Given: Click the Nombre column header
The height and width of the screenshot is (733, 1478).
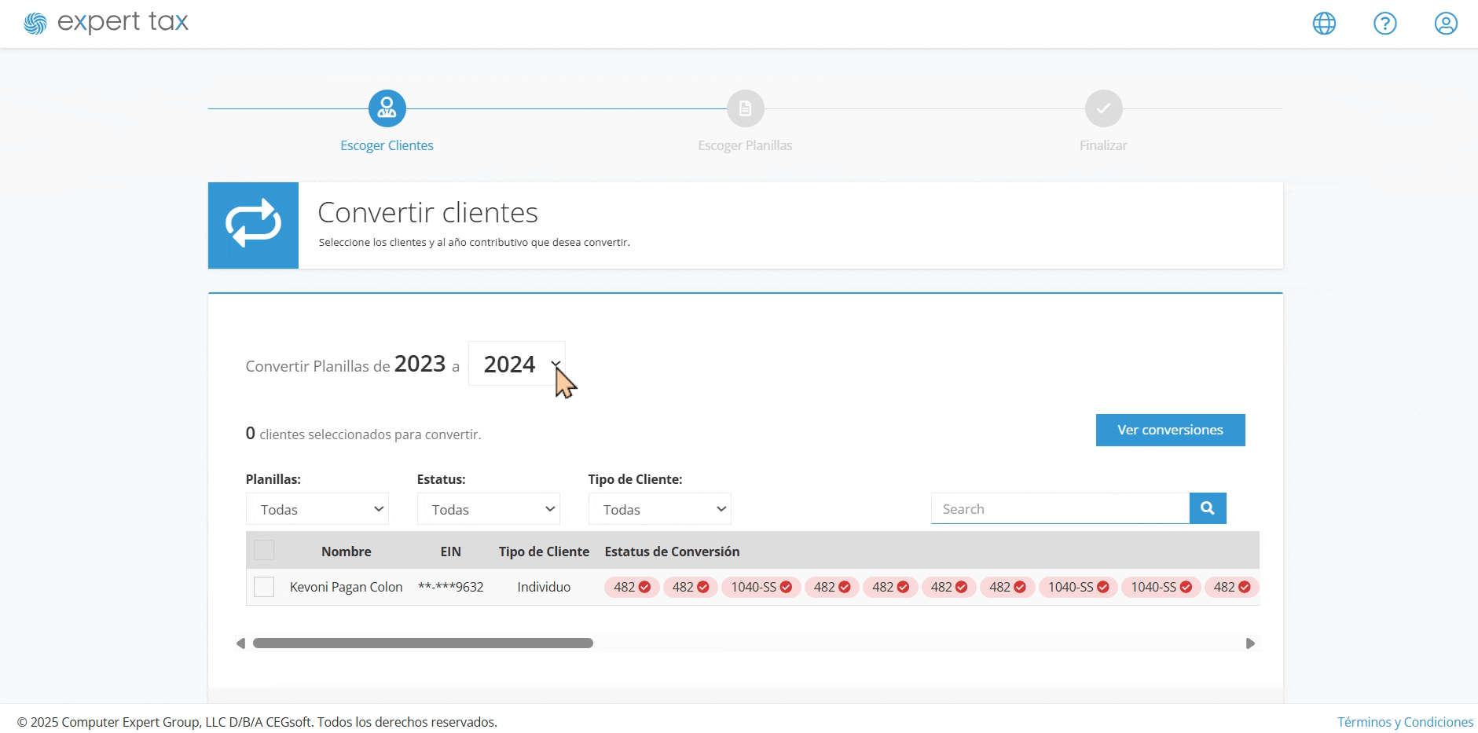Looking at the screenshot, I should pos(346,552).
